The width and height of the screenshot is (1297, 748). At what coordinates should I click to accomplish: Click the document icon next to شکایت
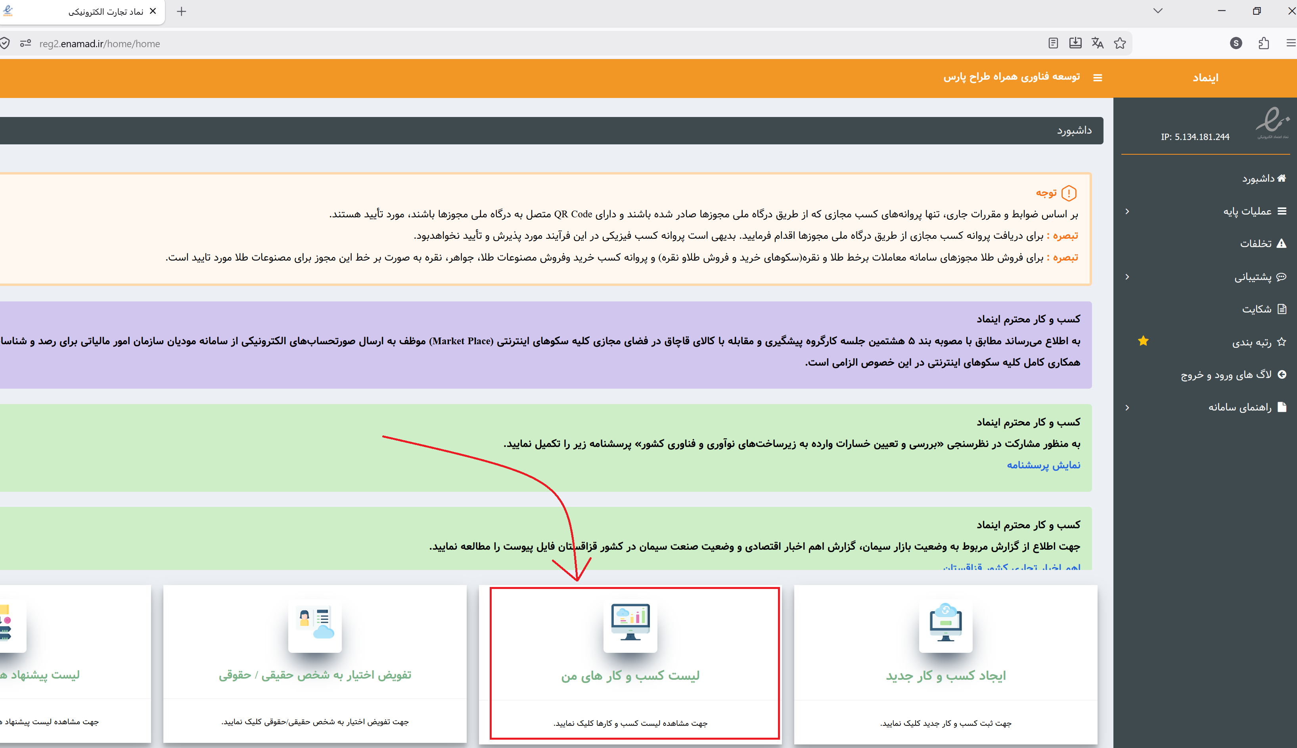pos(1282,309)
